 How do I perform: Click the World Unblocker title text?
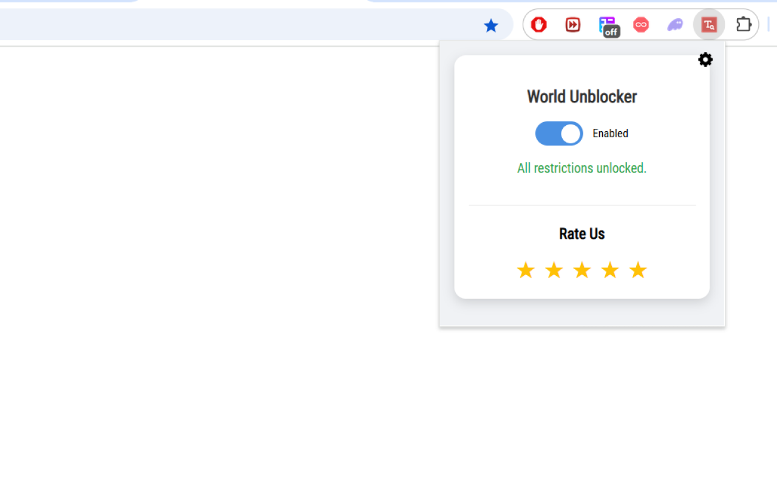coord(582,97)
